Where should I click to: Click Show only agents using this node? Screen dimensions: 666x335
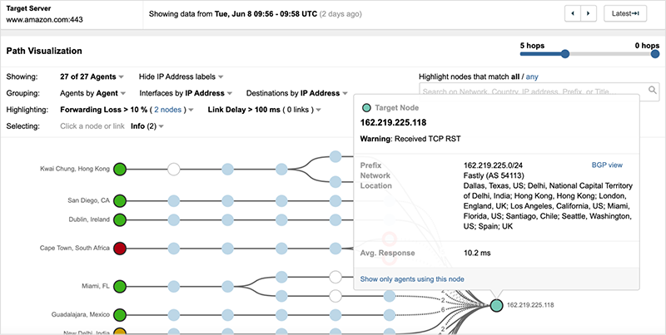click(x=410, y=279)
